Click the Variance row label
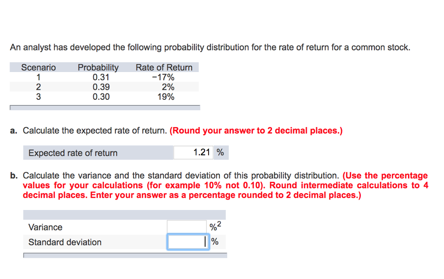Viewport: 444px width, 279px height. click(45, 227)
